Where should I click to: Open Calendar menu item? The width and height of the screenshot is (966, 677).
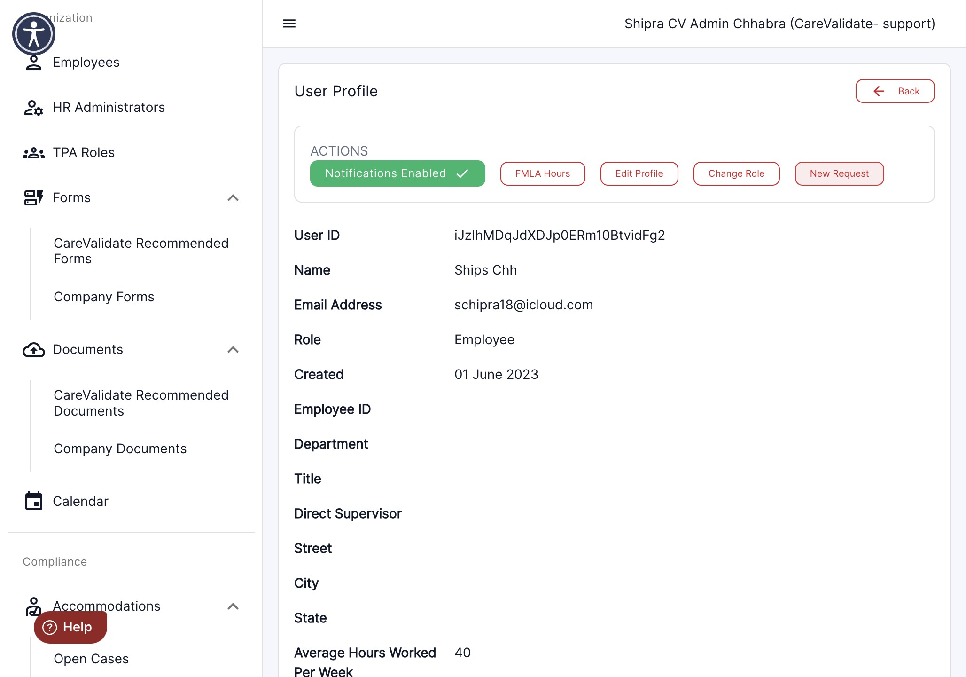pos(80,502)
